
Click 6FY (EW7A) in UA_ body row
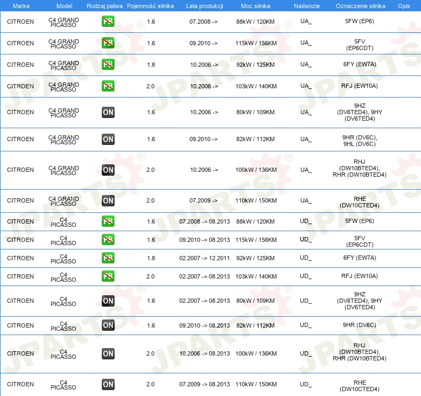(360, 64)
